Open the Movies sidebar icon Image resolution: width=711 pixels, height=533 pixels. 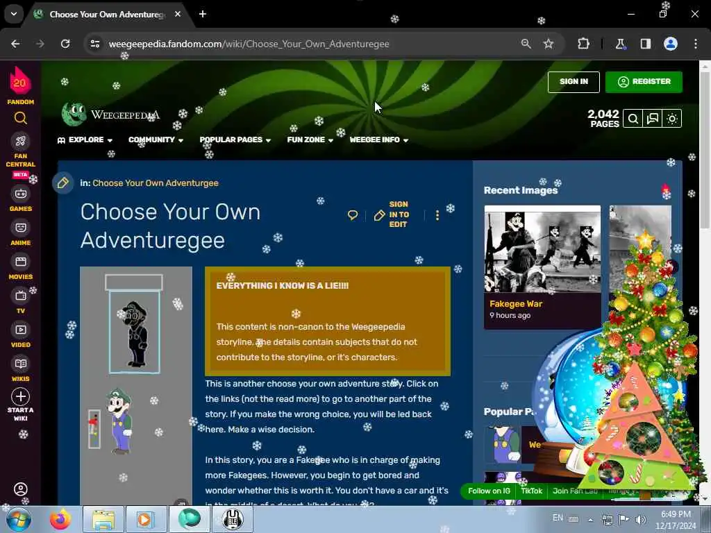coord(20,262)
